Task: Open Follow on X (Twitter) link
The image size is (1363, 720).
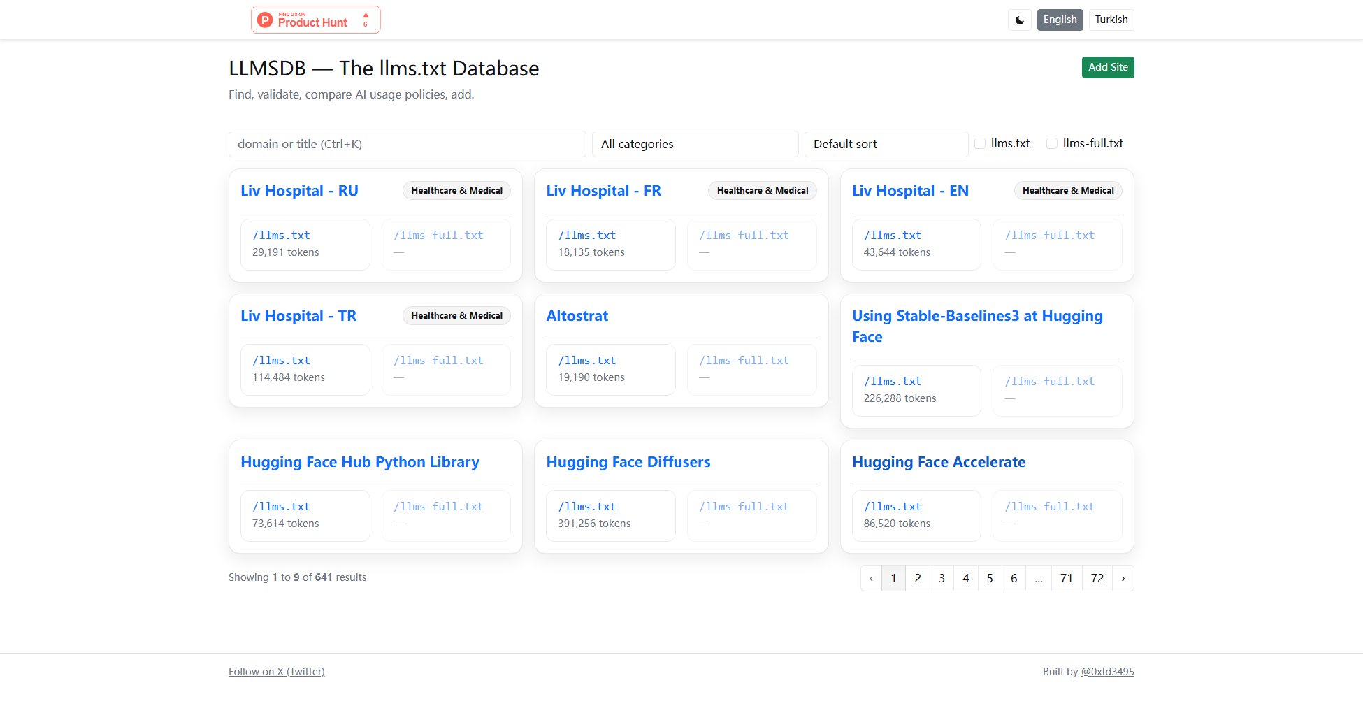Action: coord(277,672)
